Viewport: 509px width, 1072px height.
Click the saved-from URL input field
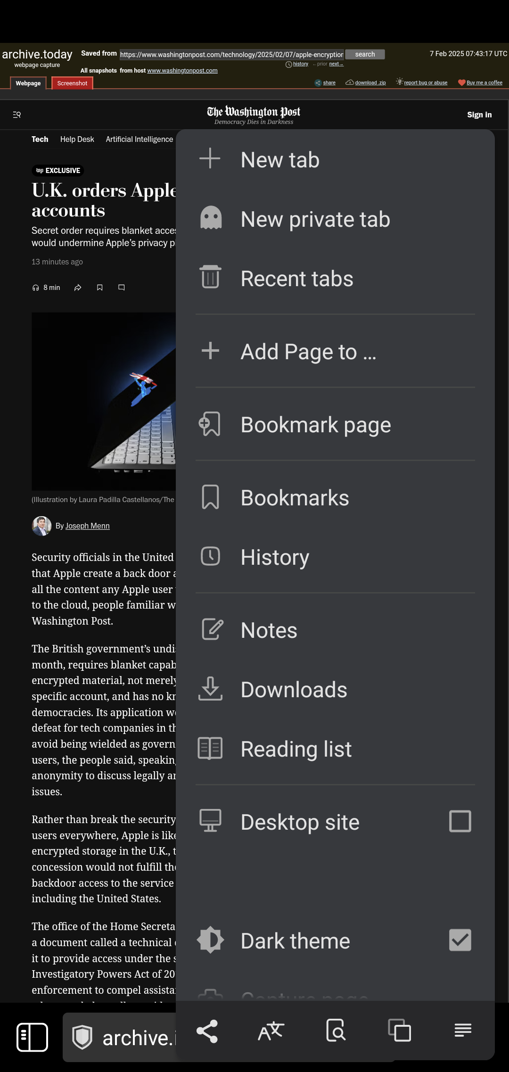pos(231,55)
